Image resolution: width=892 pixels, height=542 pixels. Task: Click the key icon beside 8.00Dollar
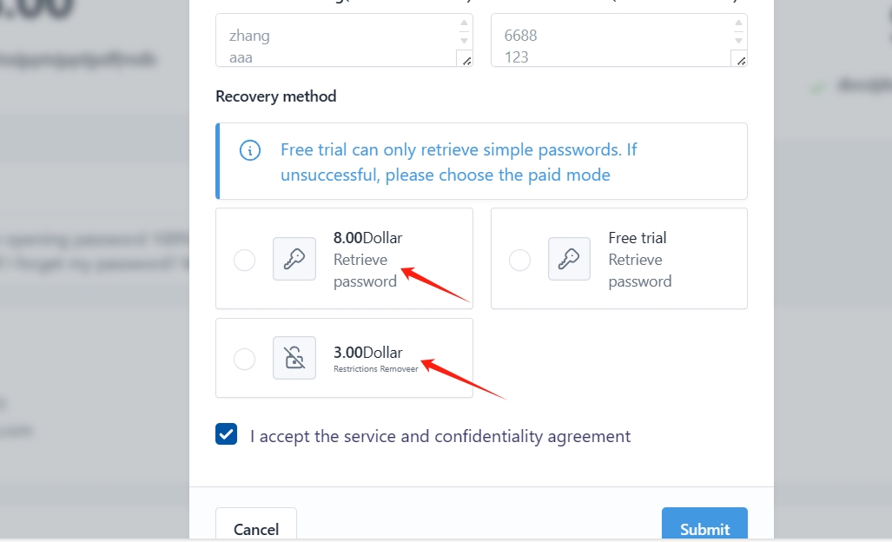pos(294,259)
